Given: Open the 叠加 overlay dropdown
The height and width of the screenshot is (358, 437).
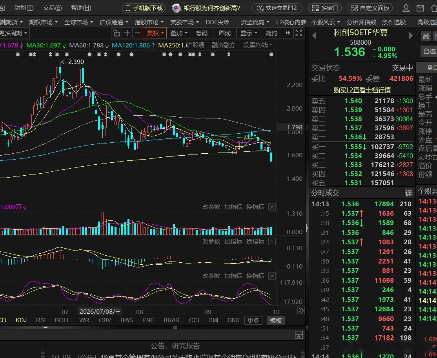Looking at the screenshot, I should (x=179, y=33).
